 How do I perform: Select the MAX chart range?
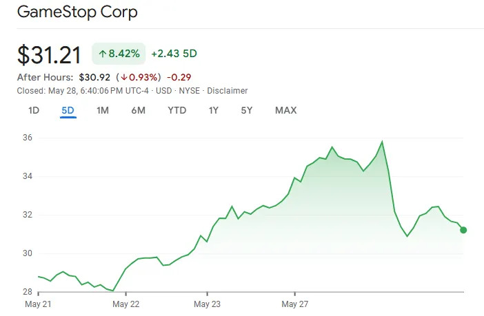coord(286,110)
